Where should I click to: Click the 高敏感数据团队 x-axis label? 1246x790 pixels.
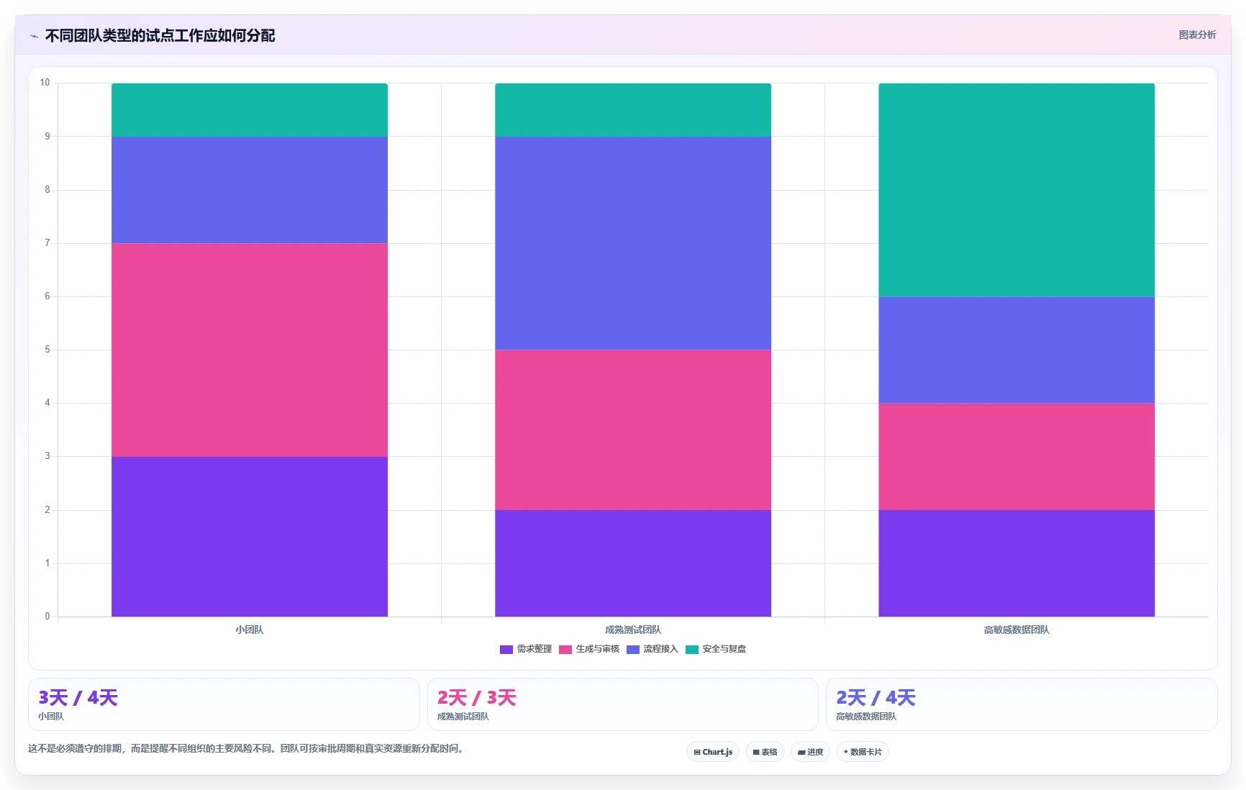pyautogui.click(x=1017, y=630)
